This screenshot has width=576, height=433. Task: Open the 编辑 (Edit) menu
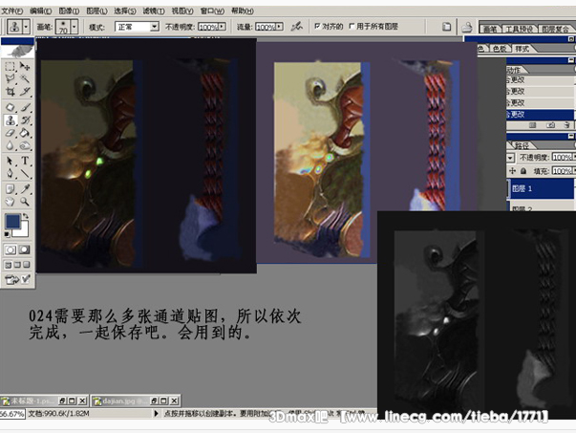(40, 11)
